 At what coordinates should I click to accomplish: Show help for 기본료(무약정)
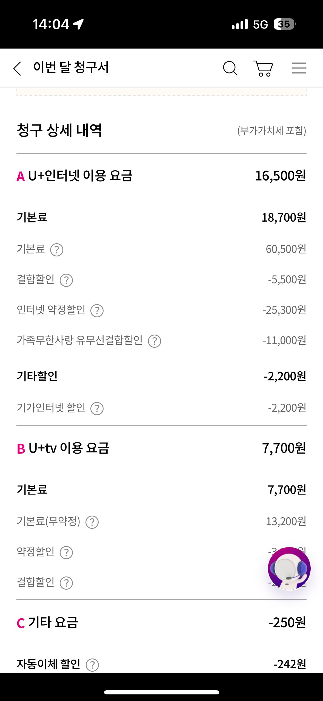tap(92, 522)
